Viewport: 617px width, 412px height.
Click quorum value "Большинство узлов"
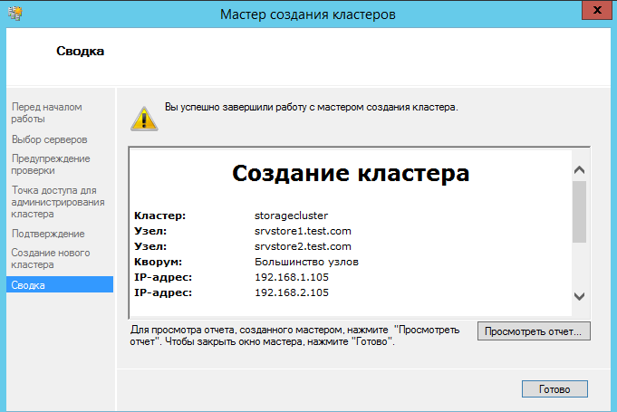click(307, 262)
